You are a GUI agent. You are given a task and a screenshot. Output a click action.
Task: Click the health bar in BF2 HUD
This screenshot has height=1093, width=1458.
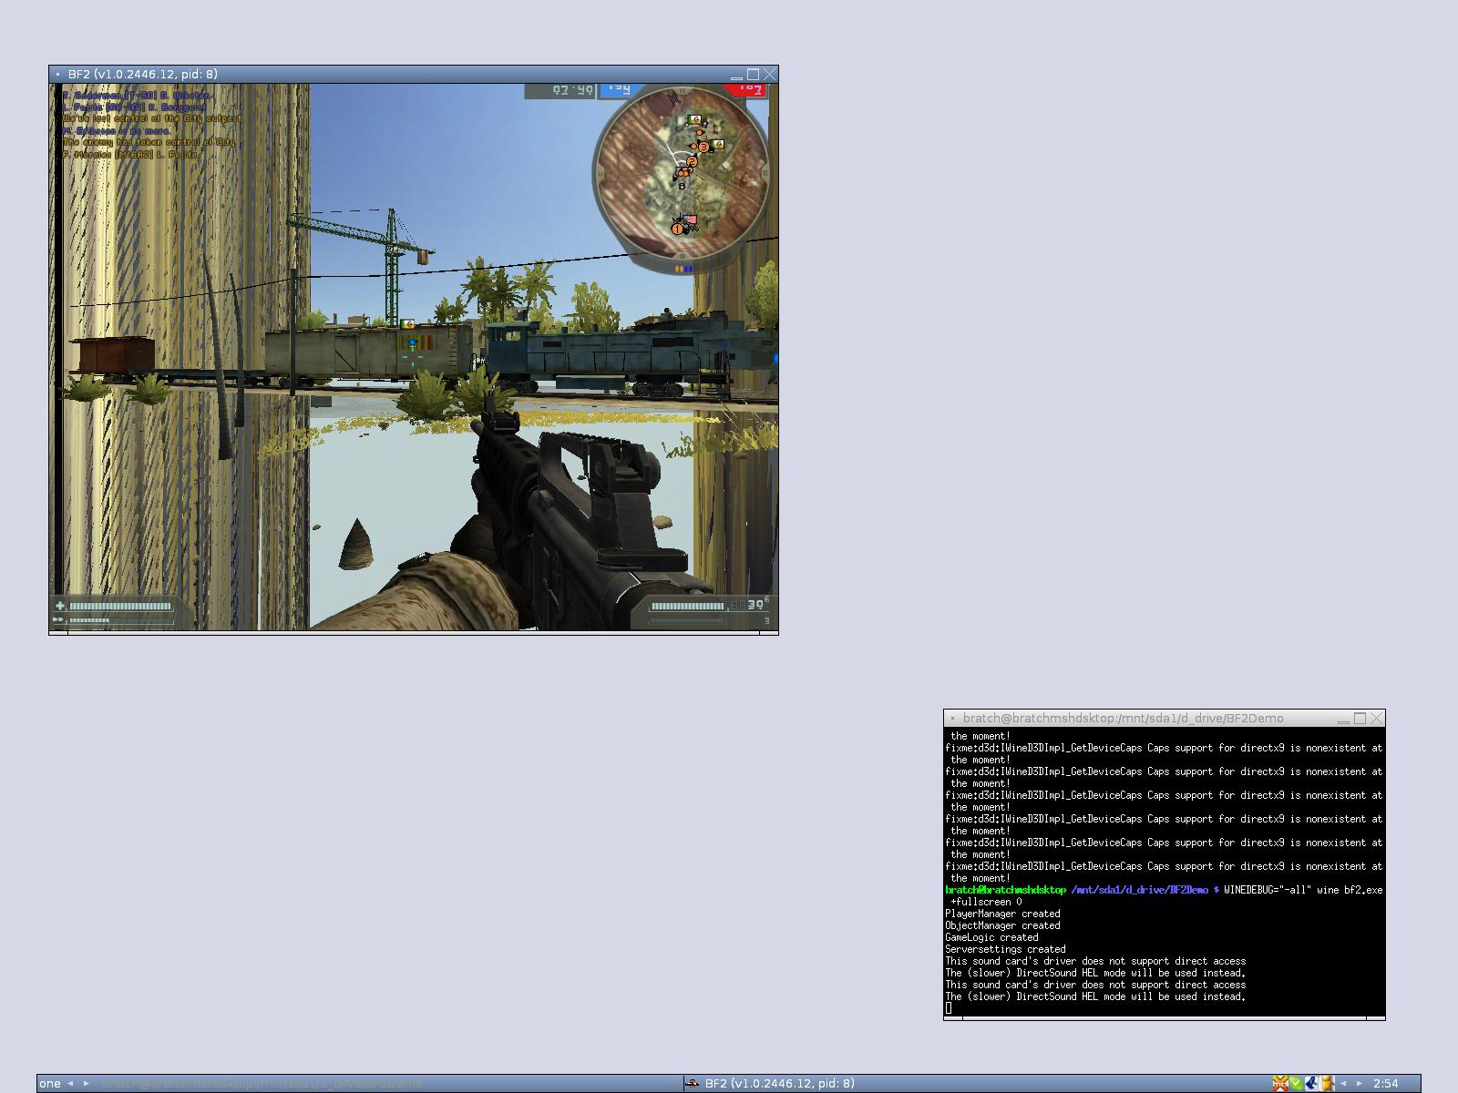click(x=120, y=606)
